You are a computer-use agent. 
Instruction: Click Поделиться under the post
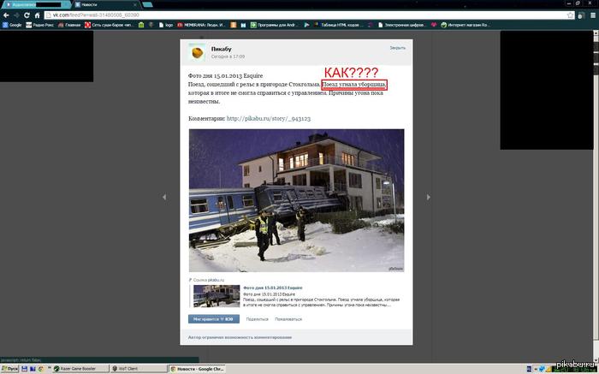click(x=257, y=318)
